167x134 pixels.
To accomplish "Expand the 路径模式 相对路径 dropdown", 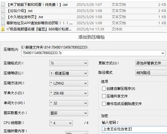I will 151,73.
